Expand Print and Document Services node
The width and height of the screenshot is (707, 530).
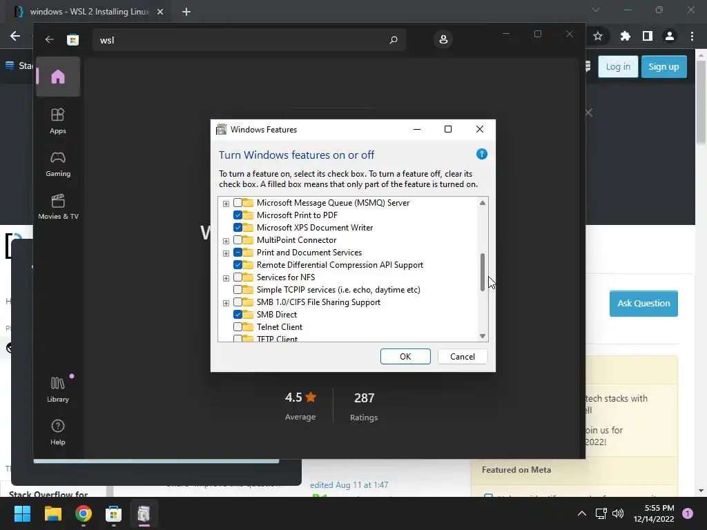coord(226,253)
